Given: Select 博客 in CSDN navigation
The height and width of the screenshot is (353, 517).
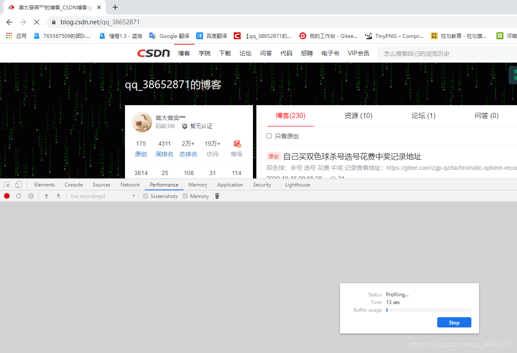Looking at the screenshot, I should [x=184, y=53].
